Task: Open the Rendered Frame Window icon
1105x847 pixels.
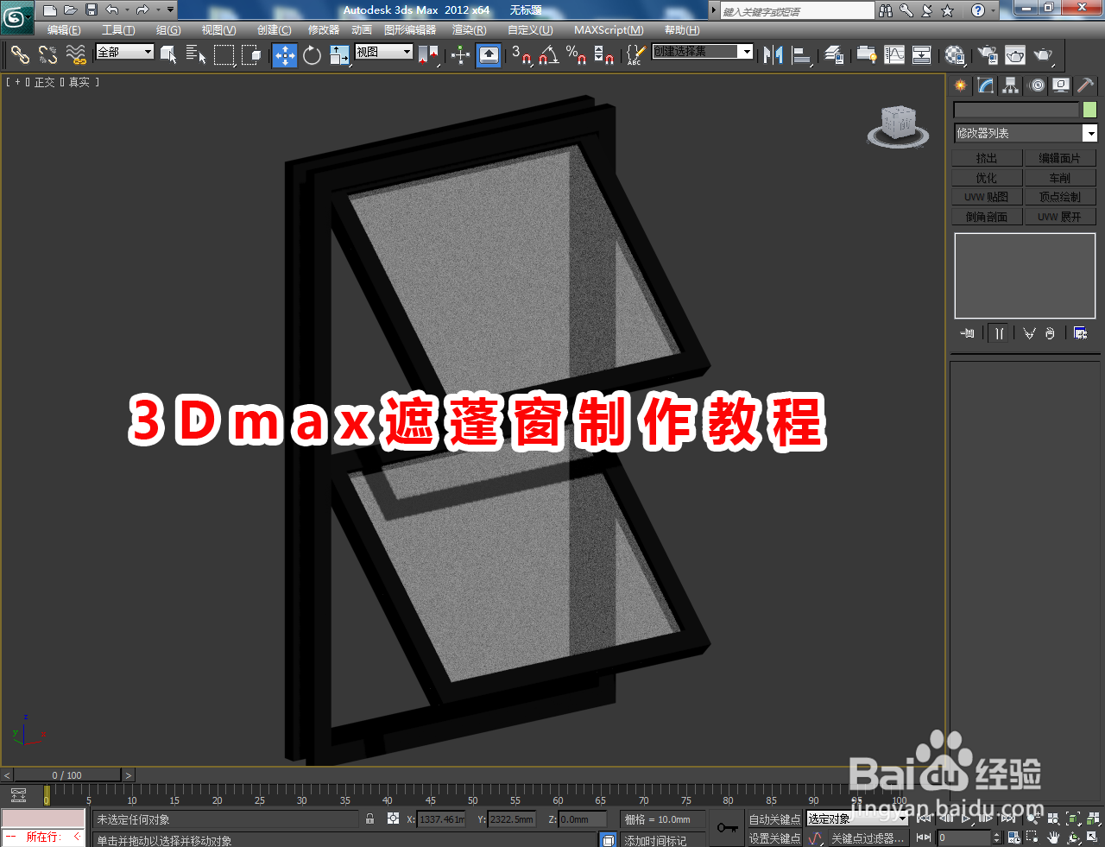Action: click(x=1015, y=54)
